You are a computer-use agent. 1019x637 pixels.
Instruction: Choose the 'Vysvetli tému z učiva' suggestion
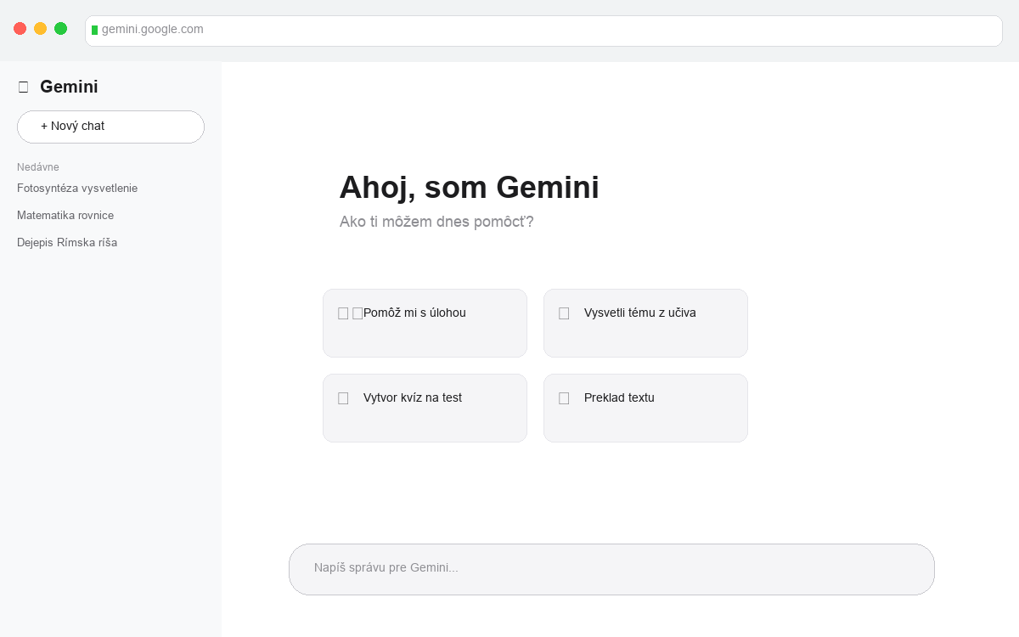point(645,323)
